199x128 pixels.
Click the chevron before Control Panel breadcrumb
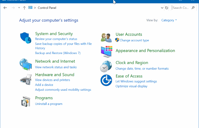[x=35, y=8]
